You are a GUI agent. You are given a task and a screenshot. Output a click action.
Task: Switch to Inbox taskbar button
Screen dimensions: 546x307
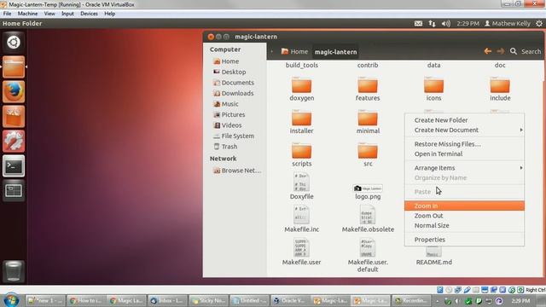[168, 300]
